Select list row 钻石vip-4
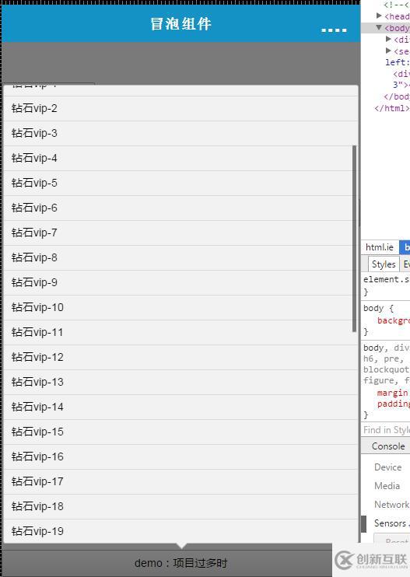The width and height of the screenshot is (410, 577). point(180,158)
